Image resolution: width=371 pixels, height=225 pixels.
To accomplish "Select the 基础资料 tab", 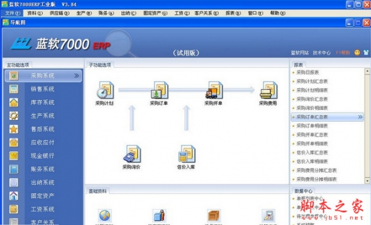I will click(98, 191).
